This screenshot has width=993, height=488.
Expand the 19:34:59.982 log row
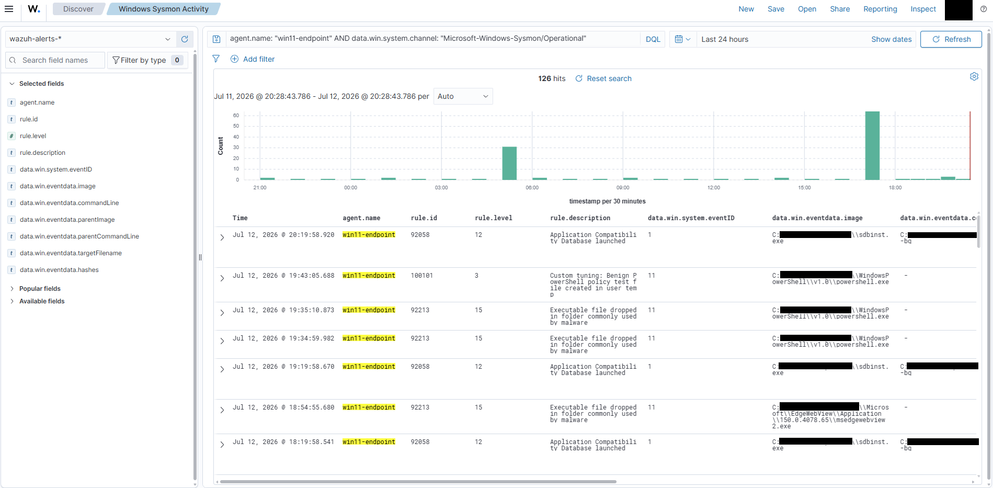222,341
